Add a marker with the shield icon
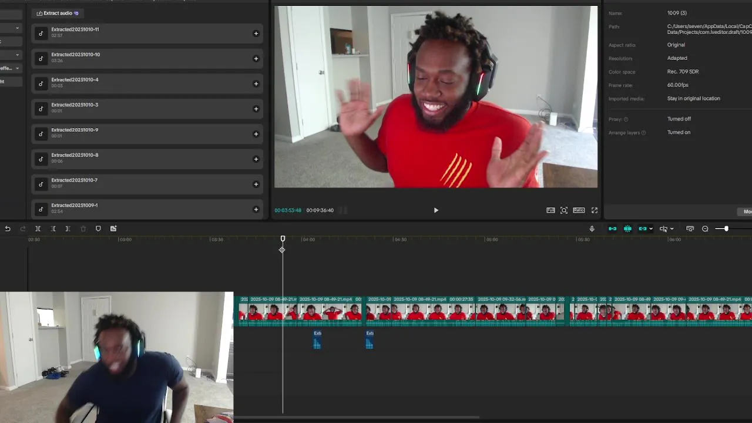This screenshot has height=423, width=752. tap(98, 229)
